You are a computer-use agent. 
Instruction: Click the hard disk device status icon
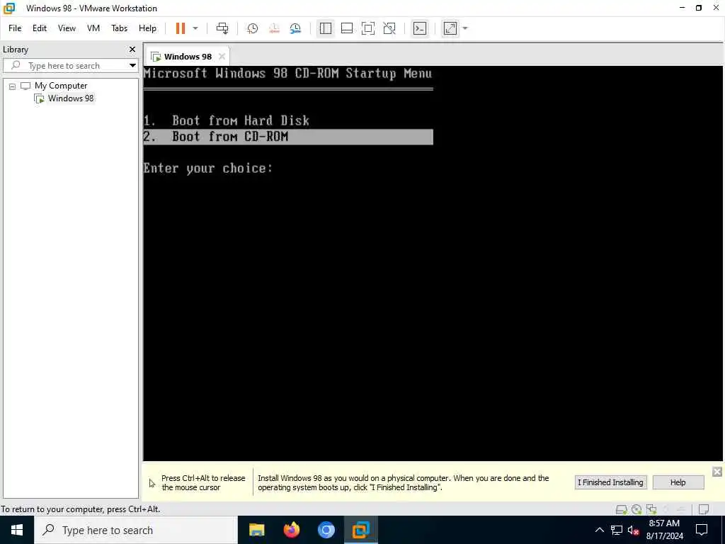[622, 509]
